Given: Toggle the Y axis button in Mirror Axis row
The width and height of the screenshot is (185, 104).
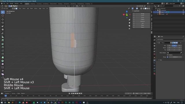Looking at the screenshot, I should [174, 46].
